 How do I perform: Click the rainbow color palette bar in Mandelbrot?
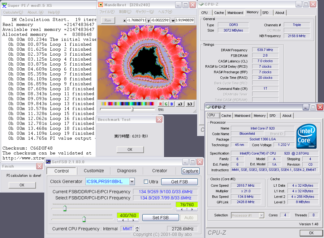coord(127,104)
